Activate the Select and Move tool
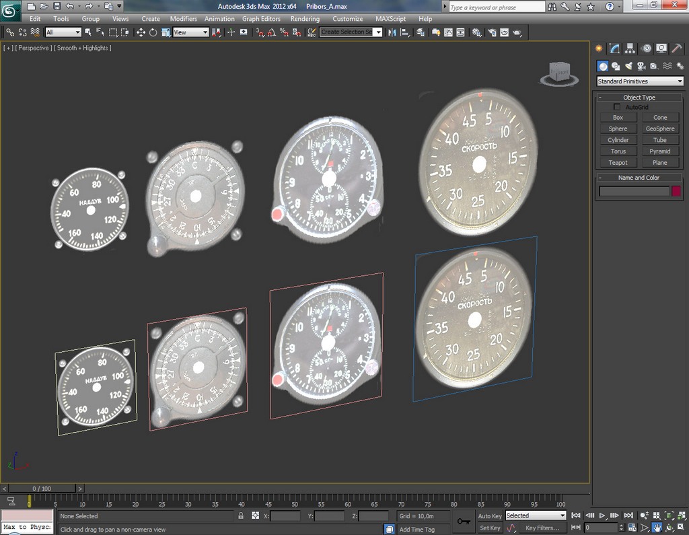689x535 pixels. (141, 32)
